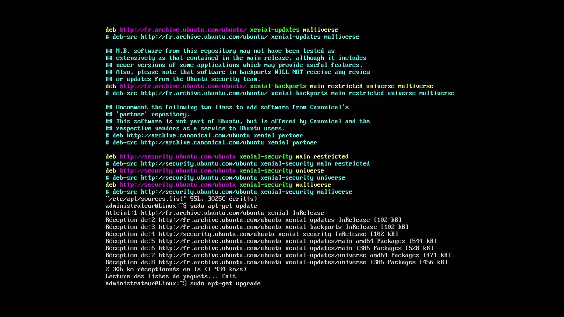The height and width of the screenshot is (317, 564).
Task: Click the 'sudo apt-get upgrade' prompt line
Action: click(183, 284)
